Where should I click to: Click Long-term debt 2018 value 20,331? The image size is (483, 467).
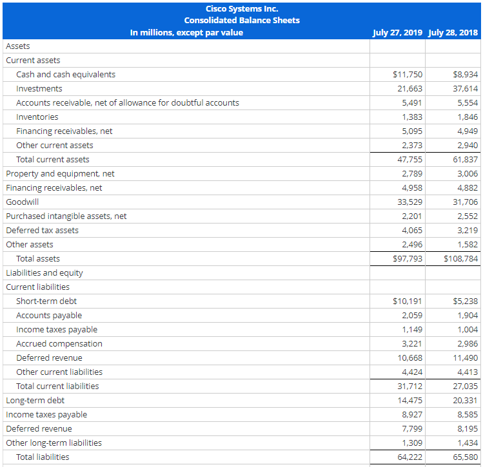click(465, 400)
